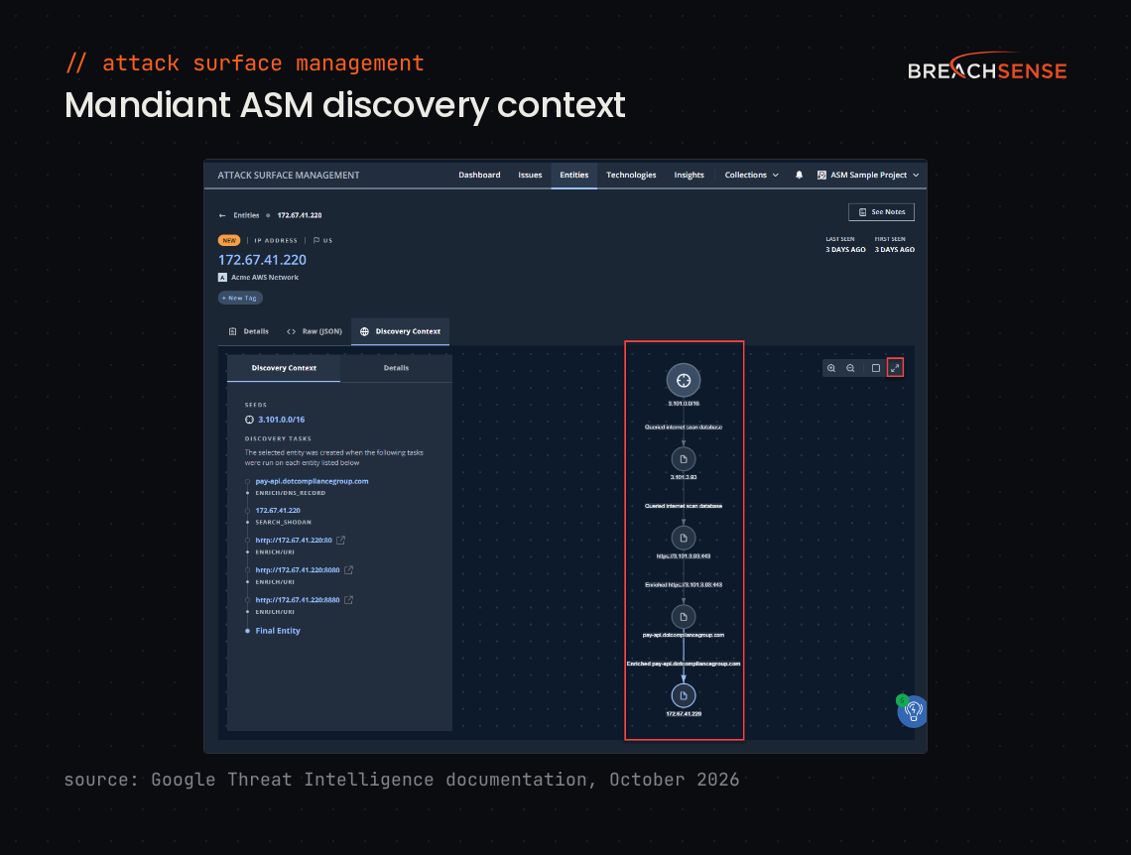Click the Enriched pay-api.dotcompliancegroup.com edge label

[684, 664]
